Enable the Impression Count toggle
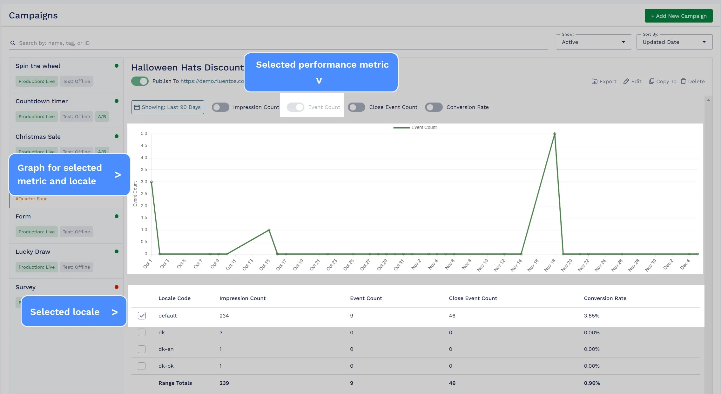 [220, 107]
